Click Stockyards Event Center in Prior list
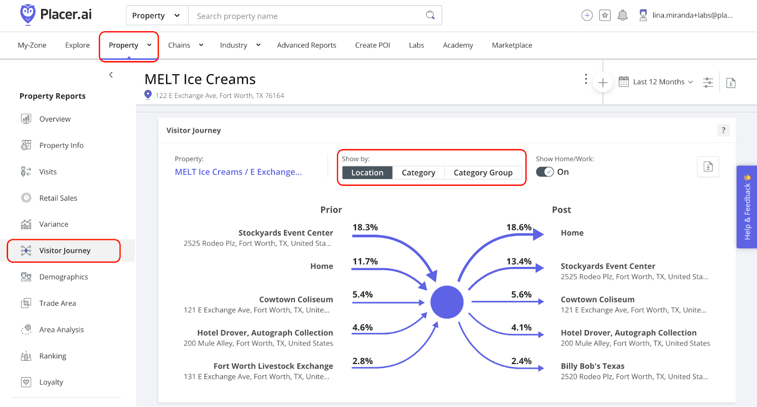The height and width of the screenshot is (407, 757). [x=286, y=233]
